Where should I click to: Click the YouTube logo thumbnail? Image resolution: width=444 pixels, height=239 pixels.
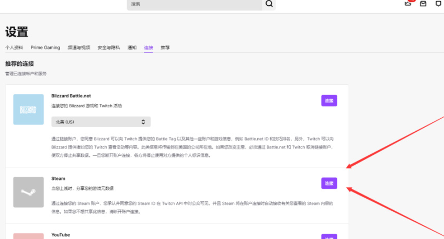(28, 236)
